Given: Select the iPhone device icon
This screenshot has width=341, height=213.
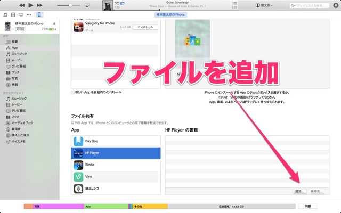Looking at the screenshot, I should click(x=39, y=14).
